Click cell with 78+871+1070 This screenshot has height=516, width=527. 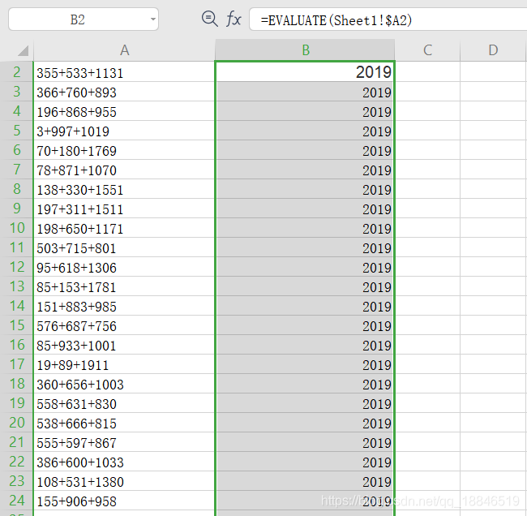click(x=124, y=170)
